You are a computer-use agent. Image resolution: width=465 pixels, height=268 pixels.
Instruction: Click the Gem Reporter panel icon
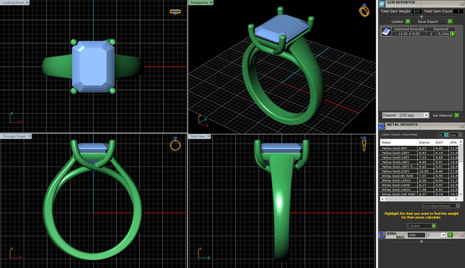382,4
